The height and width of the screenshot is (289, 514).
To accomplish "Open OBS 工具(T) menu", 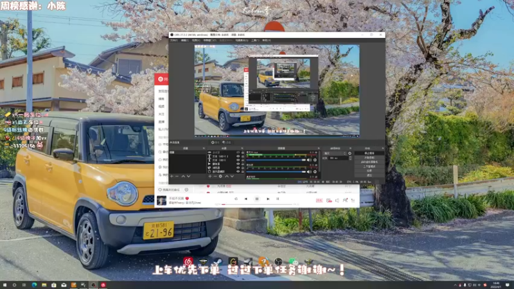I will [255, 40].
